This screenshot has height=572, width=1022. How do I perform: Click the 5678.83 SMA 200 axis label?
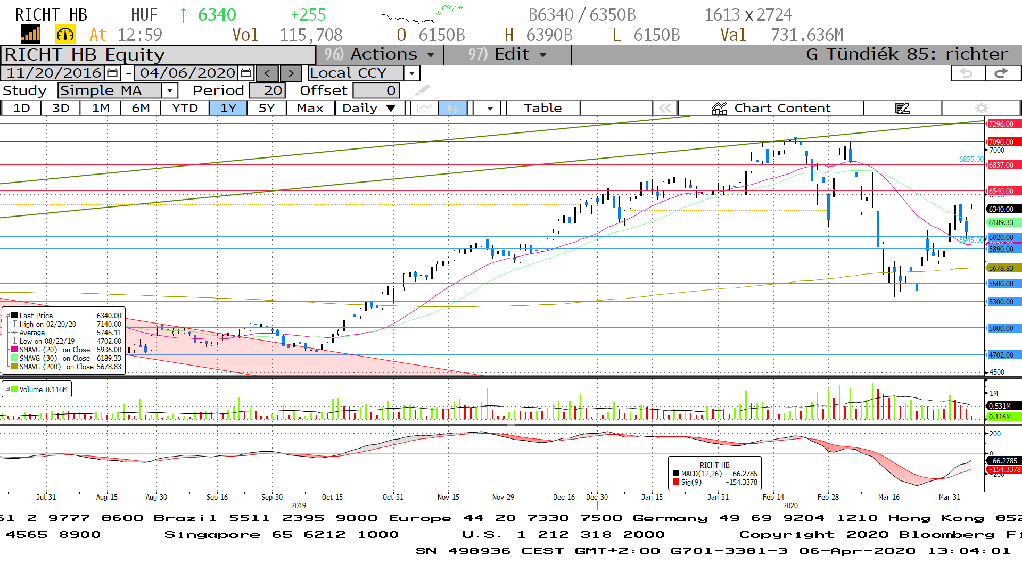click(x=1003, y=268)
